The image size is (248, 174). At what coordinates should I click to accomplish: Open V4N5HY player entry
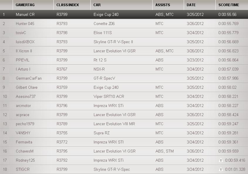click(x=23, y=133)
